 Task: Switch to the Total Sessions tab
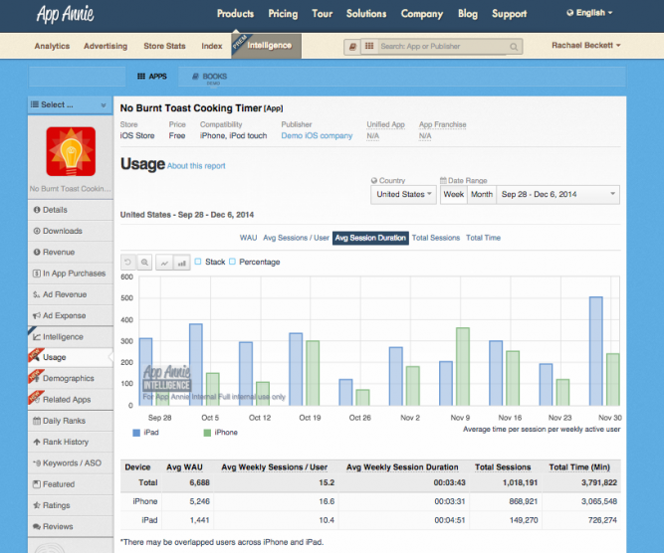436,238
